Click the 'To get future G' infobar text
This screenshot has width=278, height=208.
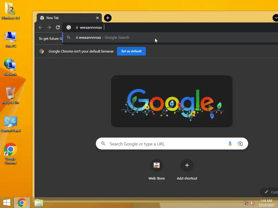[50, 38]
